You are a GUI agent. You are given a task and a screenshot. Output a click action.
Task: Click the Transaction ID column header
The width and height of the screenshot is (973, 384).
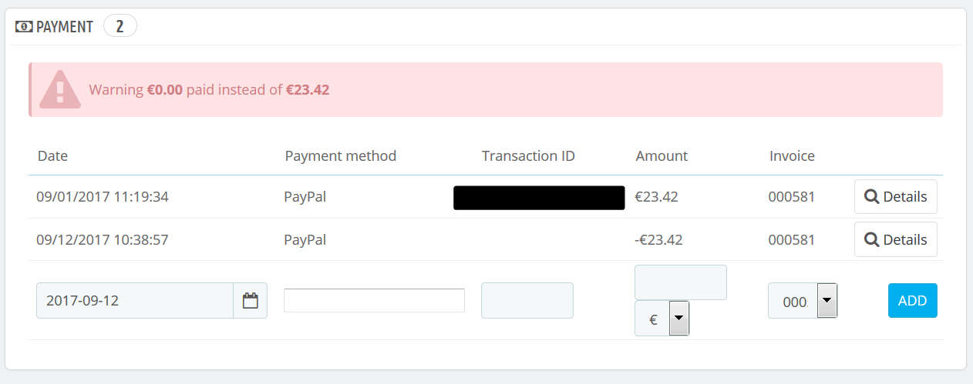click(528, 155)
